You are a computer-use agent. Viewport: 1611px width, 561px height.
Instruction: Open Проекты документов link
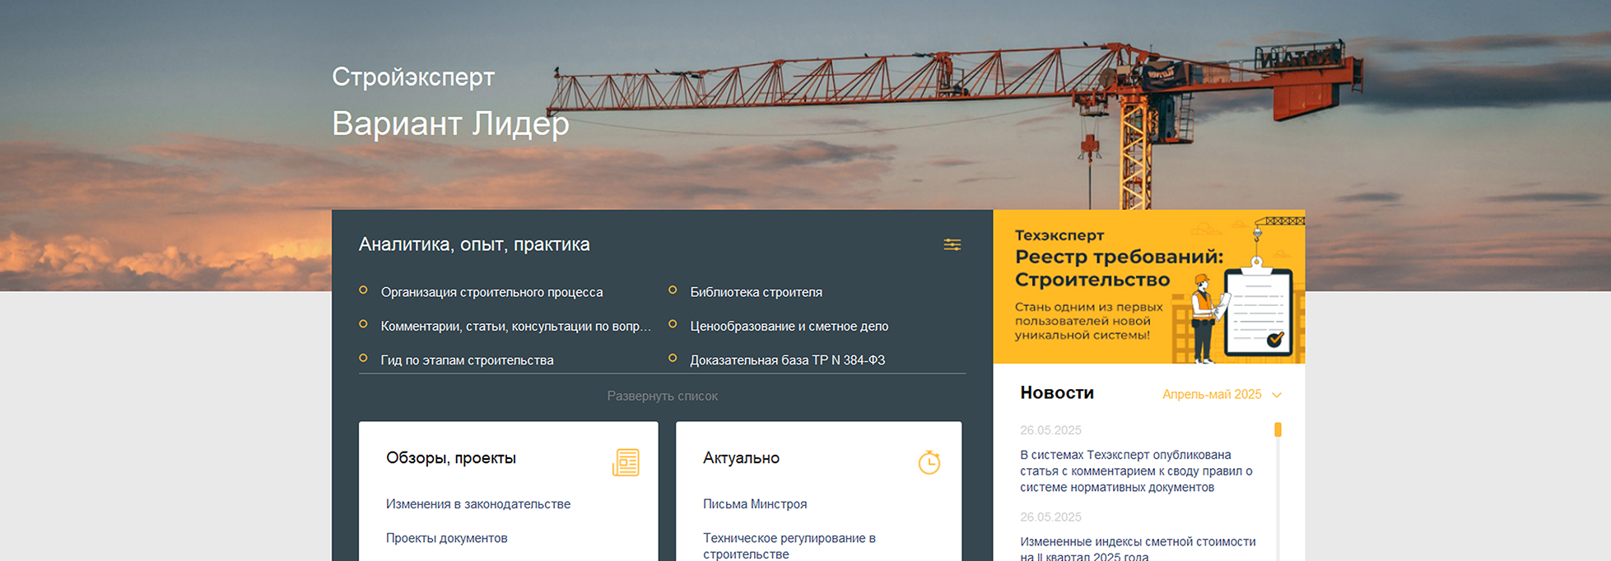point(446,538)
